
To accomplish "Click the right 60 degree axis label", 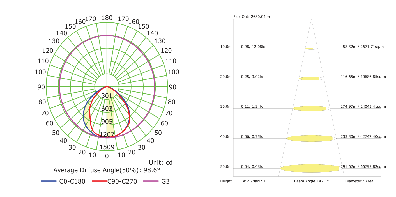I will point(165,123).
